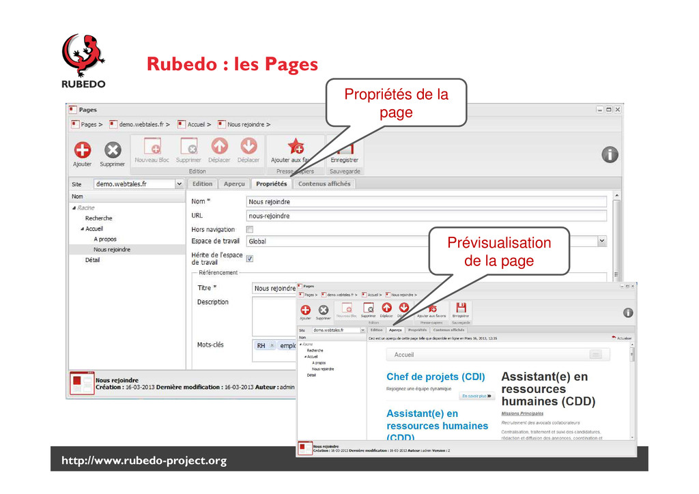Select Détail in the small window's page tree

(x=311, y=375)
